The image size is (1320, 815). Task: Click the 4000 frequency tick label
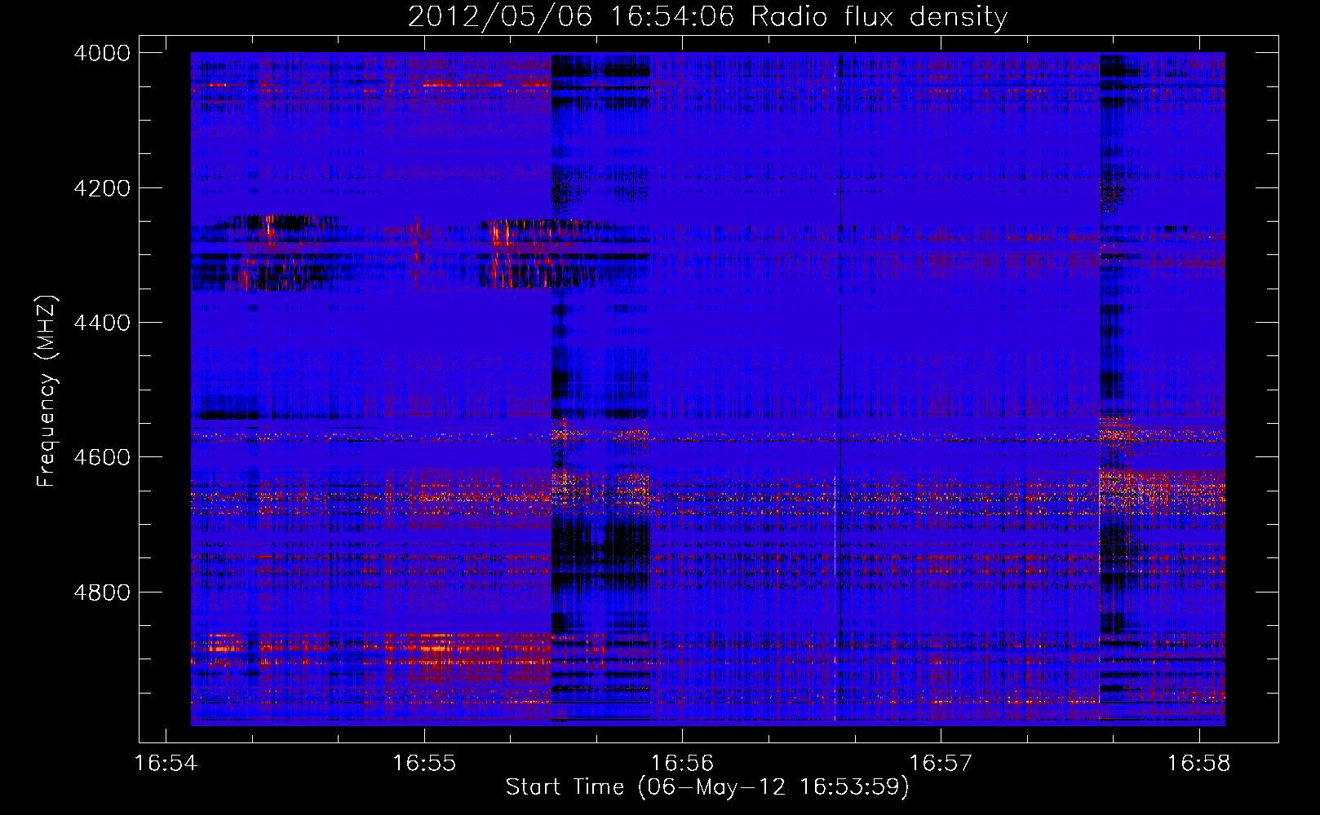click(x=102, y=53)
